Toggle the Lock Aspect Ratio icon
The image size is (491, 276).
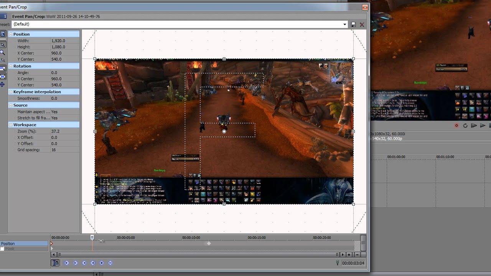pos(2,68)
